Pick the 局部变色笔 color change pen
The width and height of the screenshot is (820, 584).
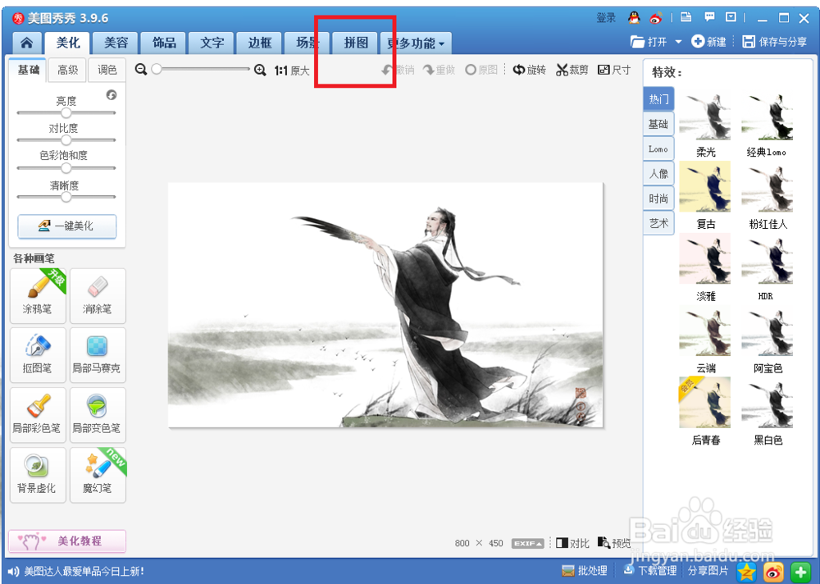click(x=98, y=415)
